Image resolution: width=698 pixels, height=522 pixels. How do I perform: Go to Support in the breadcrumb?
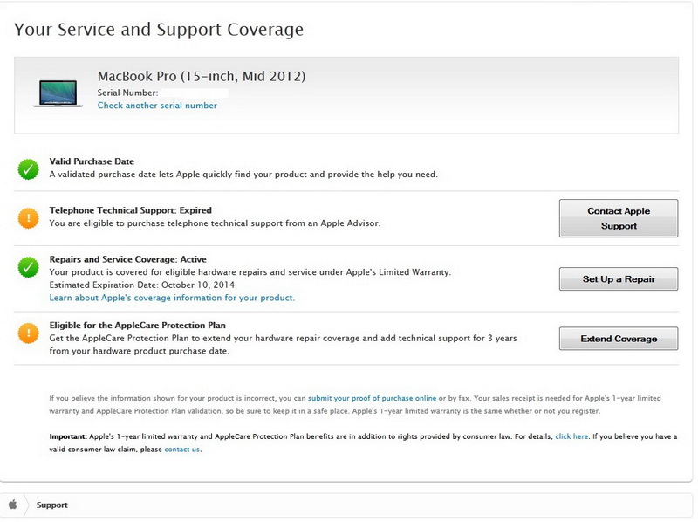[52, 505]
